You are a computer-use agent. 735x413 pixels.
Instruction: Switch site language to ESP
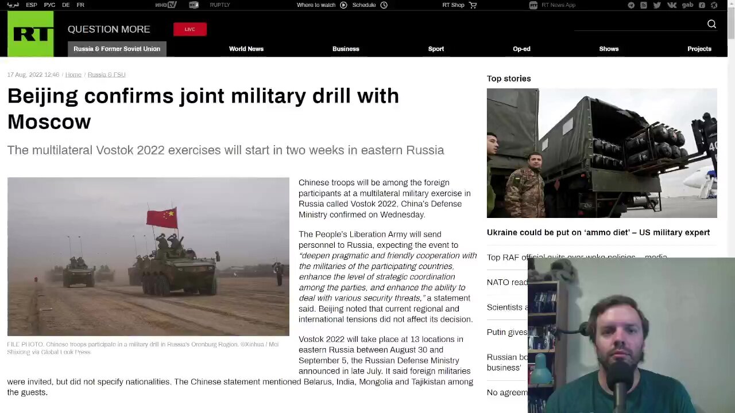click(x=32, y=5)
